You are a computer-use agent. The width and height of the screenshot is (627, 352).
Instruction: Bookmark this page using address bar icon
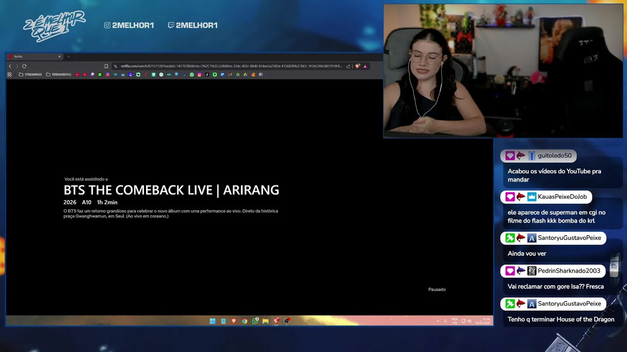tap(106, 66)
